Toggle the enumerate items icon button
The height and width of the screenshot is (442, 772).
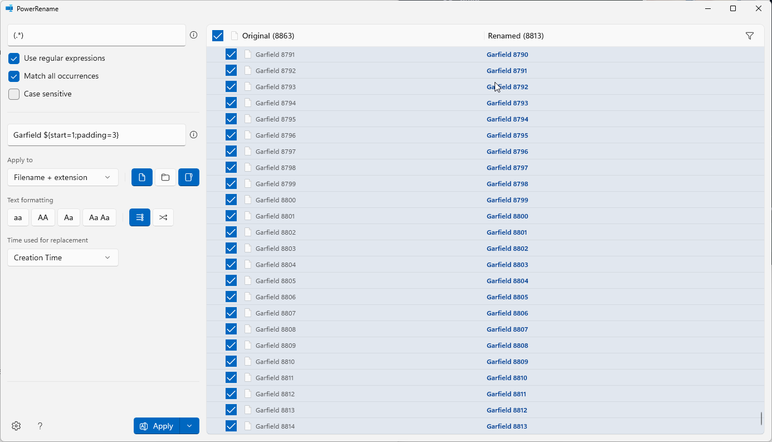(x=140, y=217)
